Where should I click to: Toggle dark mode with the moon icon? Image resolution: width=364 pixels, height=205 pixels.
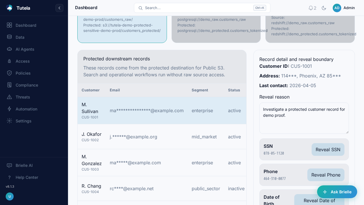tap(324, 8)
